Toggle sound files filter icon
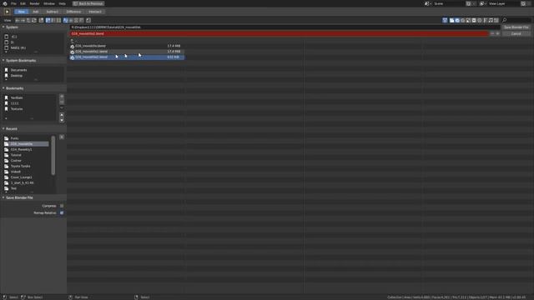This screenshot has height=300, width=534. 491,20
